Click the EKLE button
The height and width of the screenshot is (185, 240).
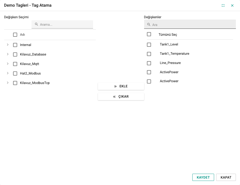pos(121,86)
